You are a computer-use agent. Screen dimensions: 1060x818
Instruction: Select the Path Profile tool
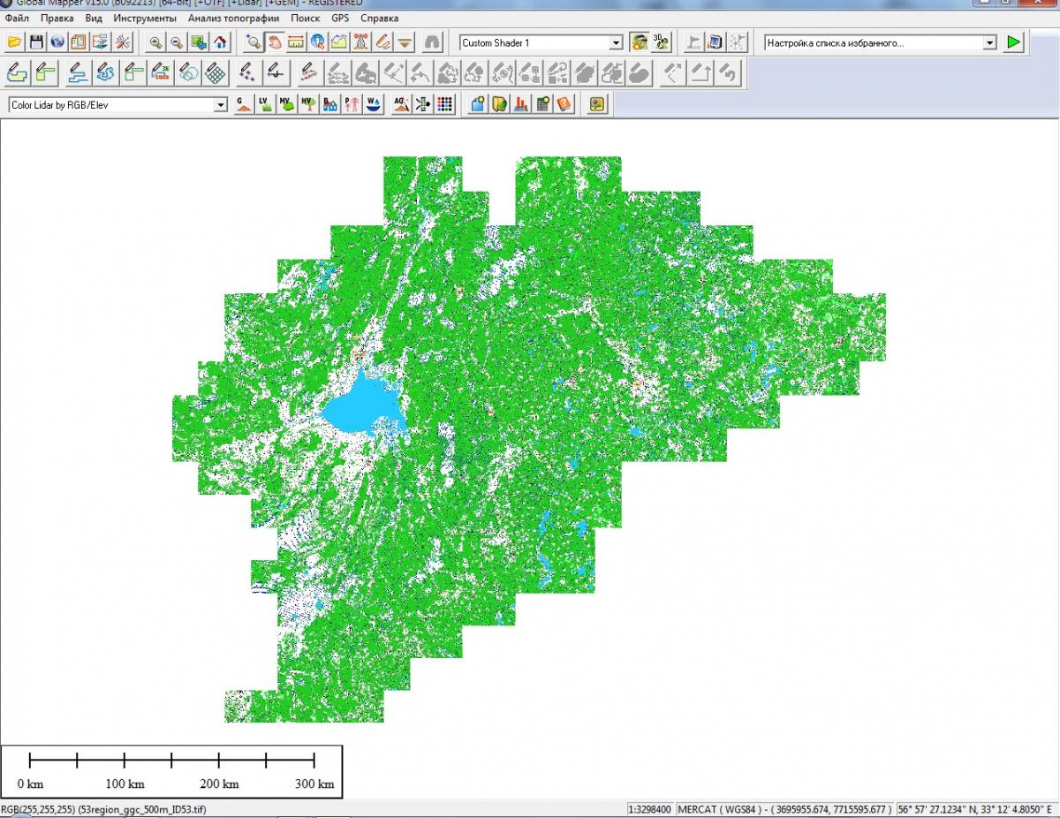[338, 42]
